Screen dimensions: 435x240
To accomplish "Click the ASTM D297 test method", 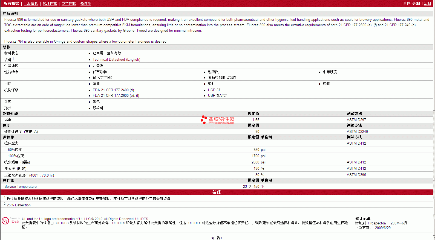I will [356, 120].
